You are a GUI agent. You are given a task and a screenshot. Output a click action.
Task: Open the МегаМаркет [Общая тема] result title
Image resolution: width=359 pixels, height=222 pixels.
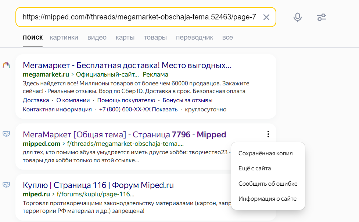pos(124,134)
